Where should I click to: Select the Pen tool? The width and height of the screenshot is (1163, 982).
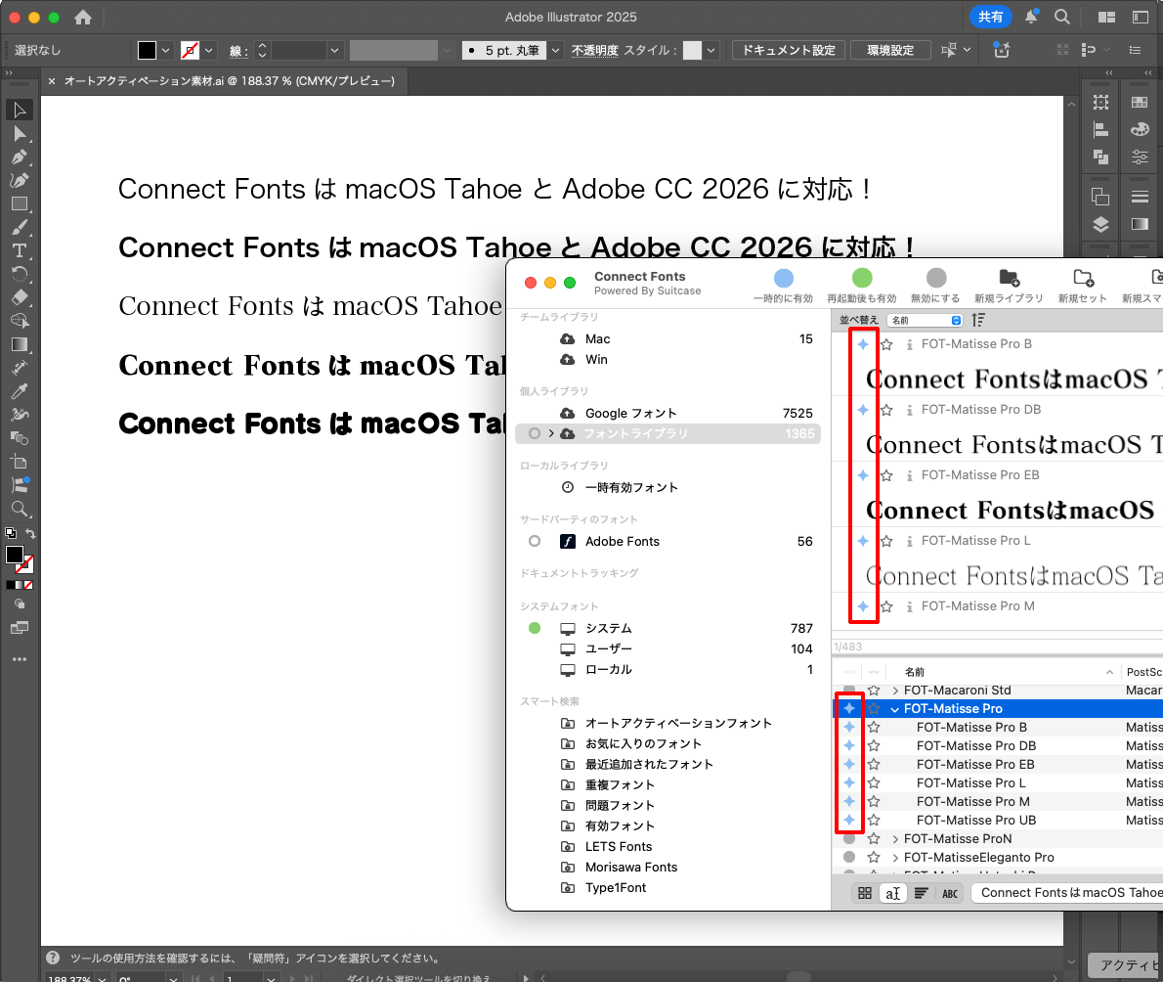point(20,157)
